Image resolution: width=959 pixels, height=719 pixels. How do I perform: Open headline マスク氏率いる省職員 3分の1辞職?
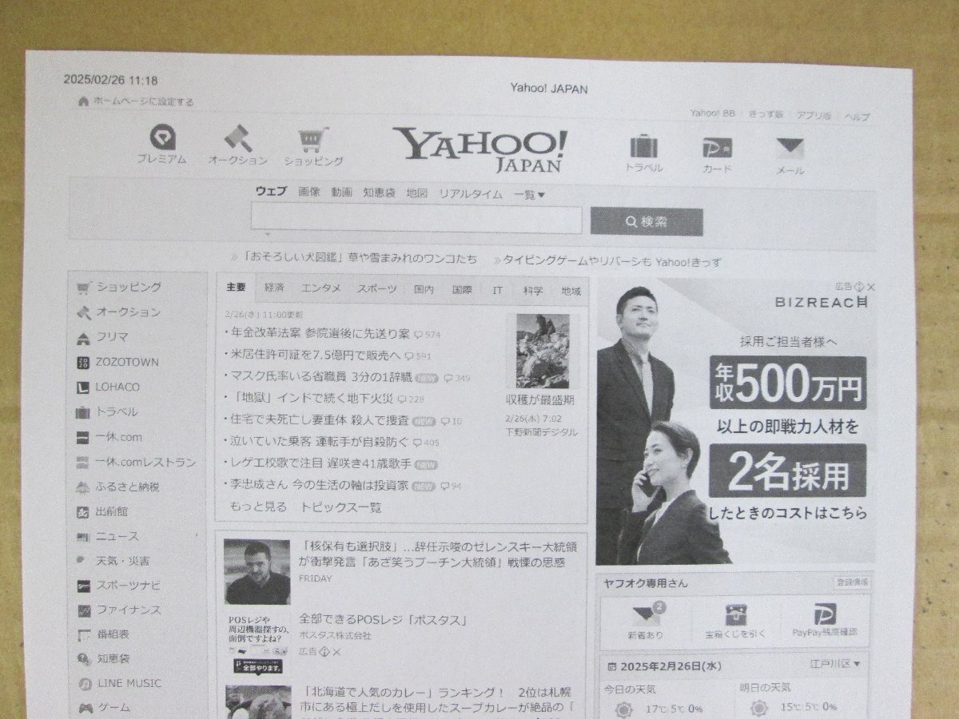(x=320, y=375)
